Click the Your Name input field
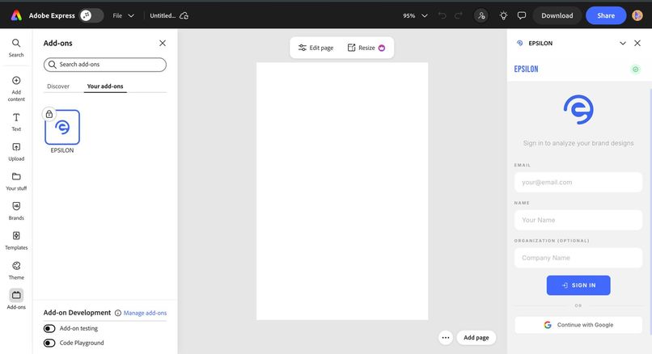 pos(578,220)
